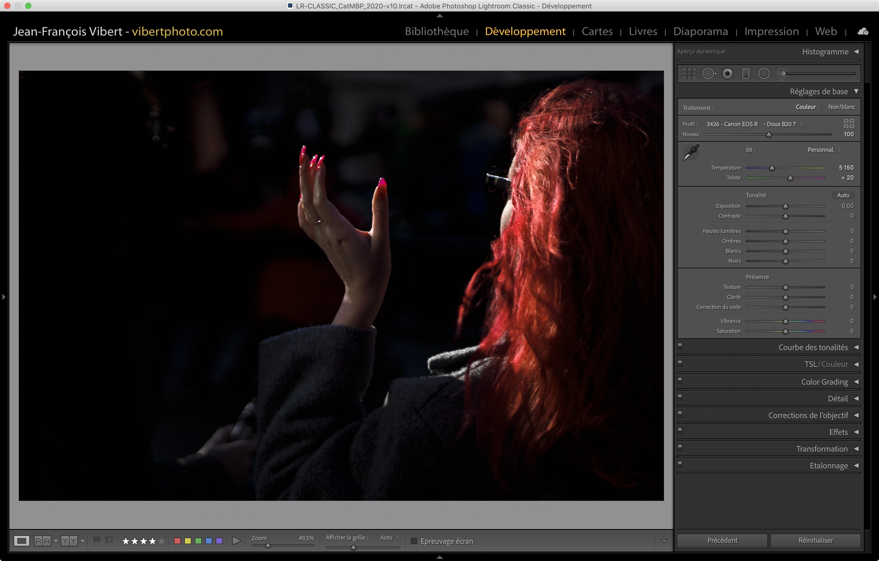The width and height of the screenshot is (879, 561).
Task: Apply the red color label
Action: click(177, 541)
